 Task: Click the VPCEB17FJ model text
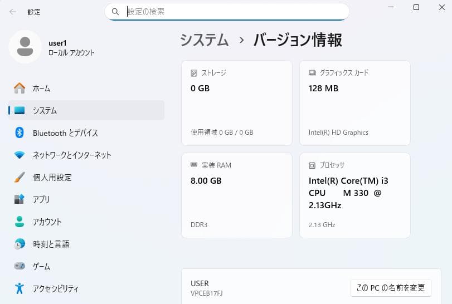(207, 293)
